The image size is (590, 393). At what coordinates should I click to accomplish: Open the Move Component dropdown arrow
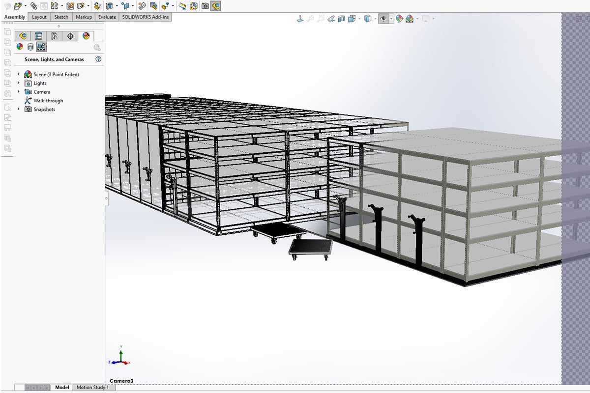point(88,6)
